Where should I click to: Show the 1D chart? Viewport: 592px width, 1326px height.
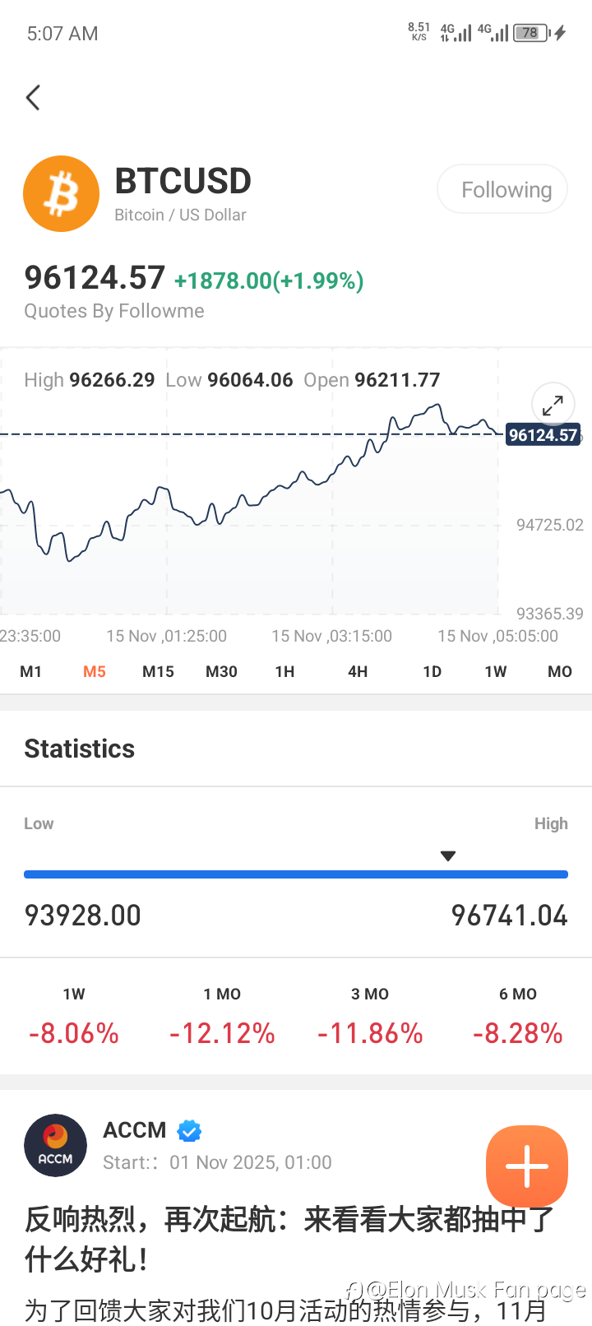click(x=432, y=672)
